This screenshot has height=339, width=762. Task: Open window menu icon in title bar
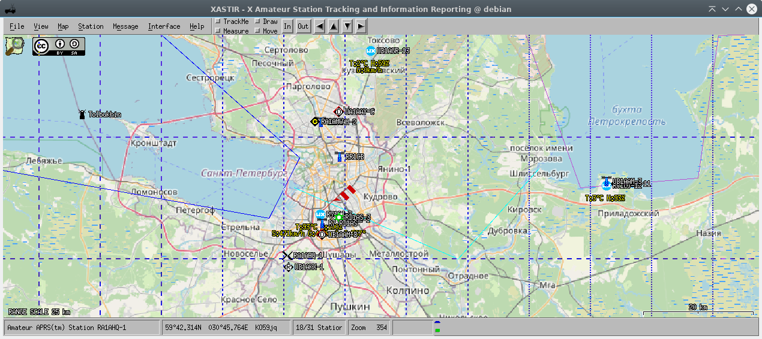(10, 9)
